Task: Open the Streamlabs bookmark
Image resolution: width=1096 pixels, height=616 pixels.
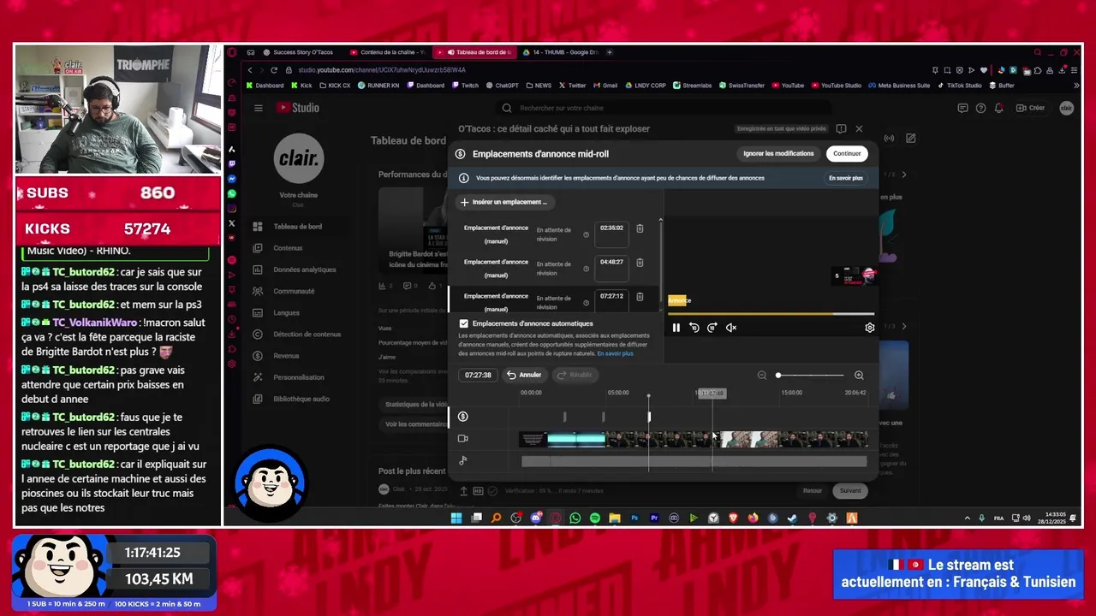Action: coord(692,86)
